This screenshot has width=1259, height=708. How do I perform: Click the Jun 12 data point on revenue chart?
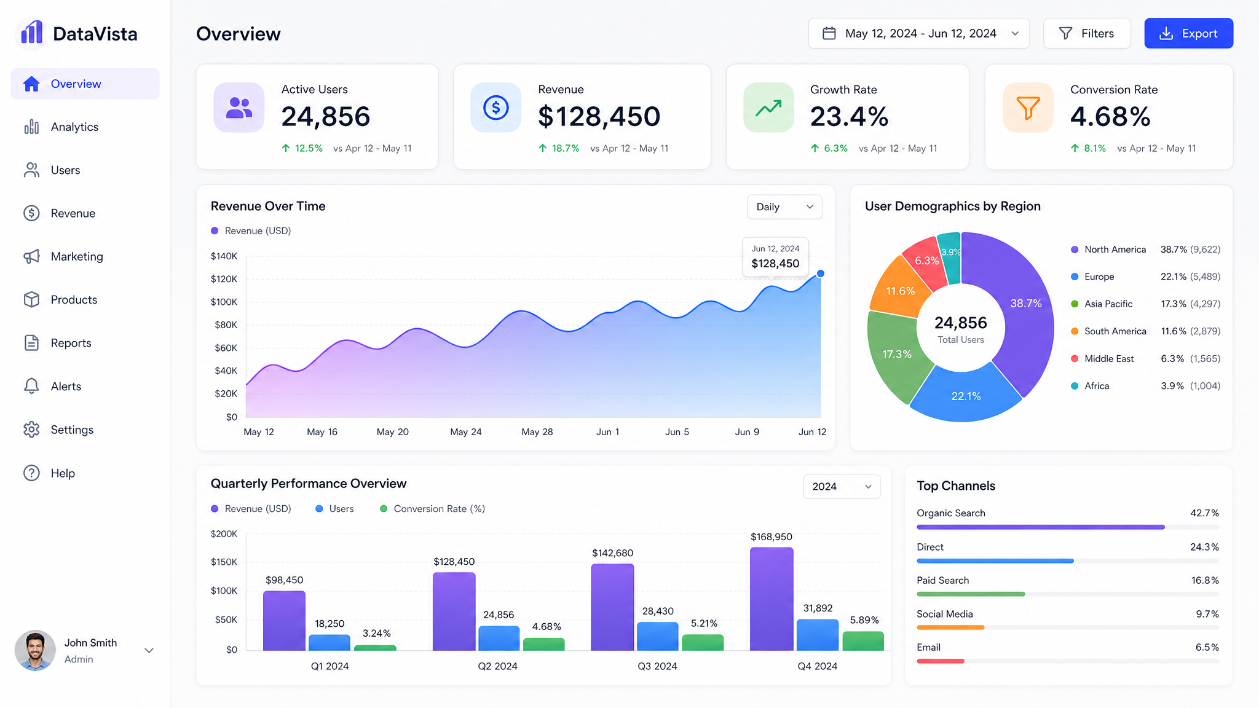tap(820, 273)
